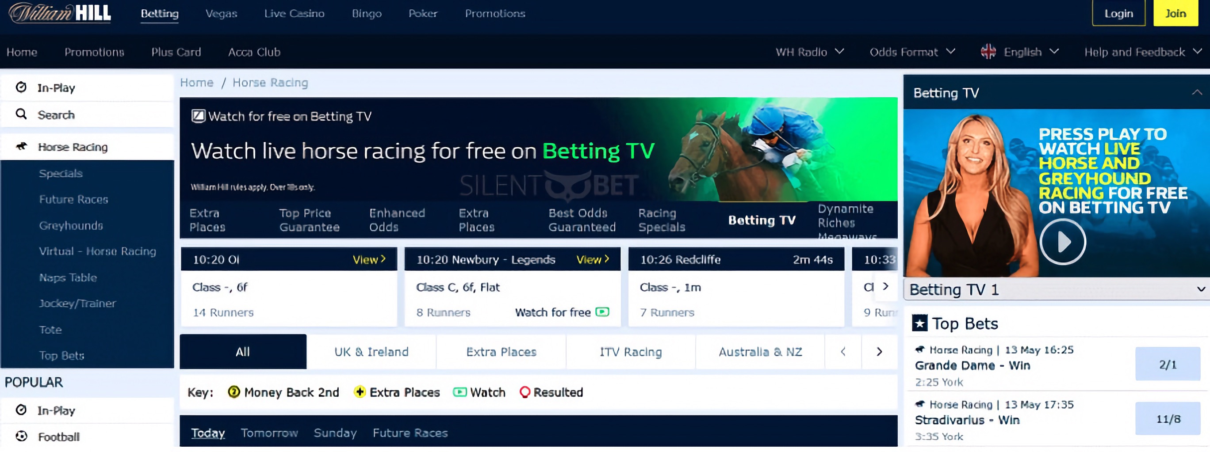
Task: Collapse the Betting TV panel
Action: pyautogui.click(x=1197, y=92)
